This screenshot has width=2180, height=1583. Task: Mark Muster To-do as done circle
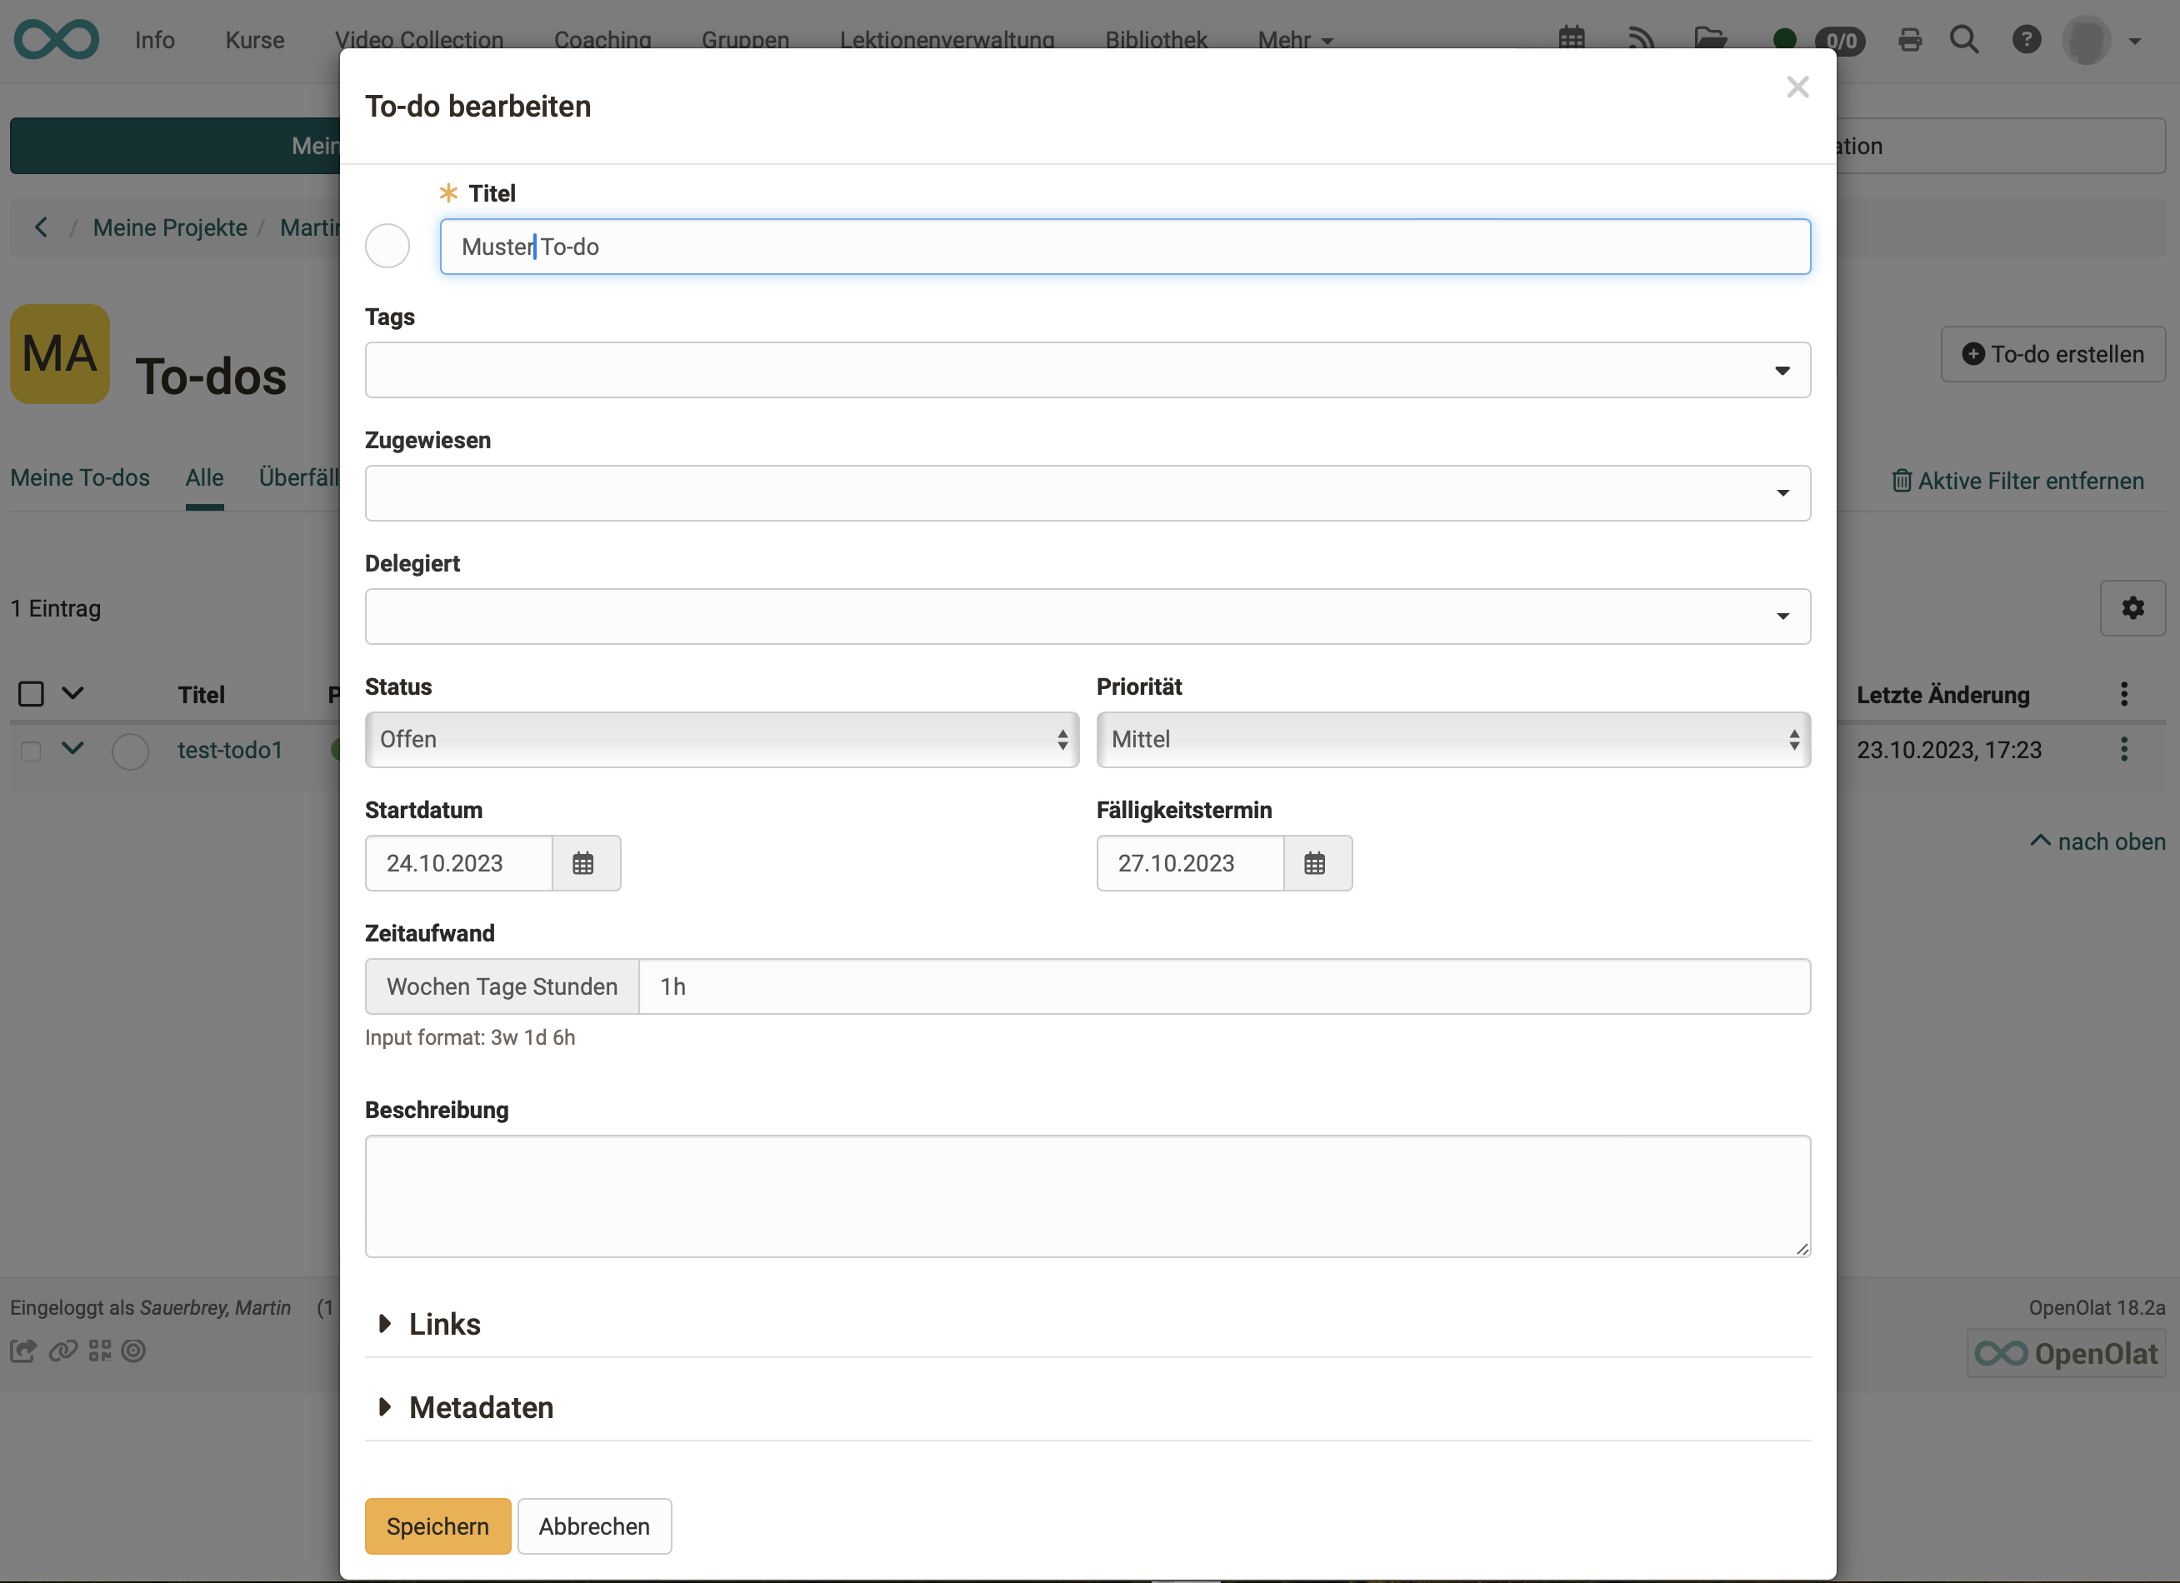coord(387,246)
